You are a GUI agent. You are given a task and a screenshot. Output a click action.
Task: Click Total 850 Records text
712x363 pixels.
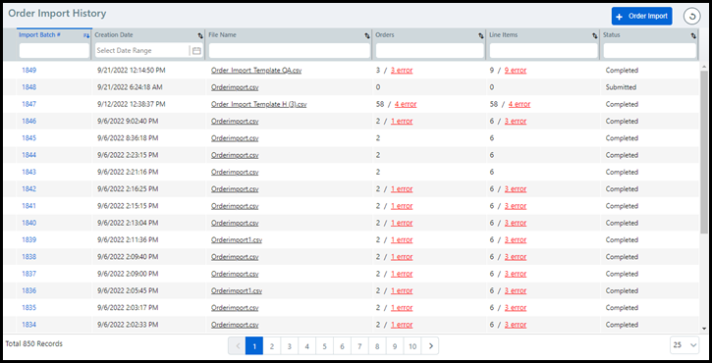pyautogui.click(x=34, y=344)
